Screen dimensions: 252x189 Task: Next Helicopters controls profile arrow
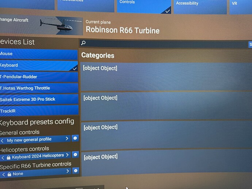[67, 155]
